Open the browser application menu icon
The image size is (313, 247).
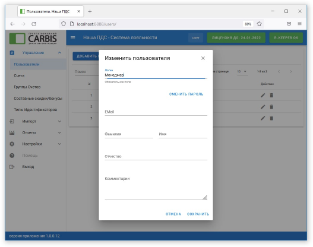tap(299, 24)
